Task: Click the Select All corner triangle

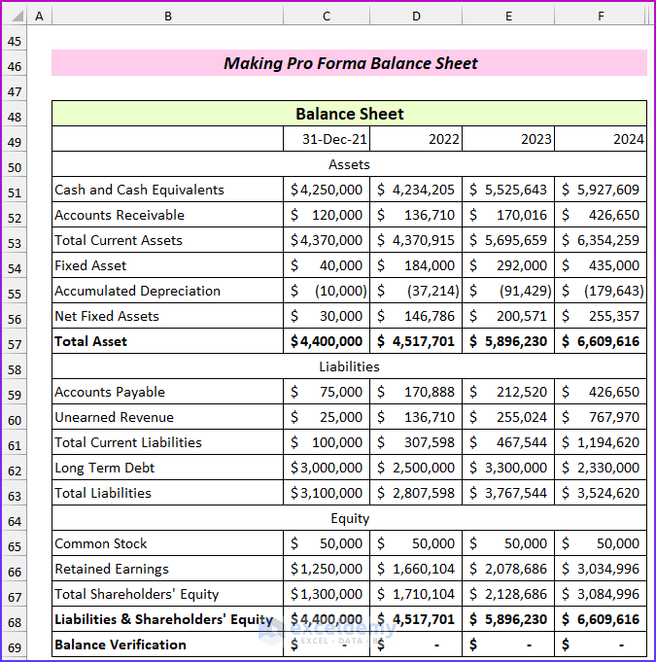Action: point(15,17)
